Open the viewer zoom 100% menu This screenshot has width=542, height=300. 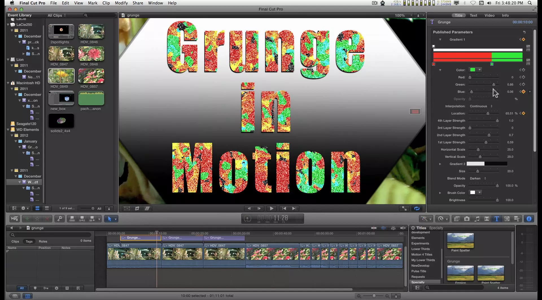[x=403, y=15]
